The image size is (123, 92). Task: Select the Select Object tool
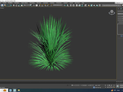click(x=2, y=5)
